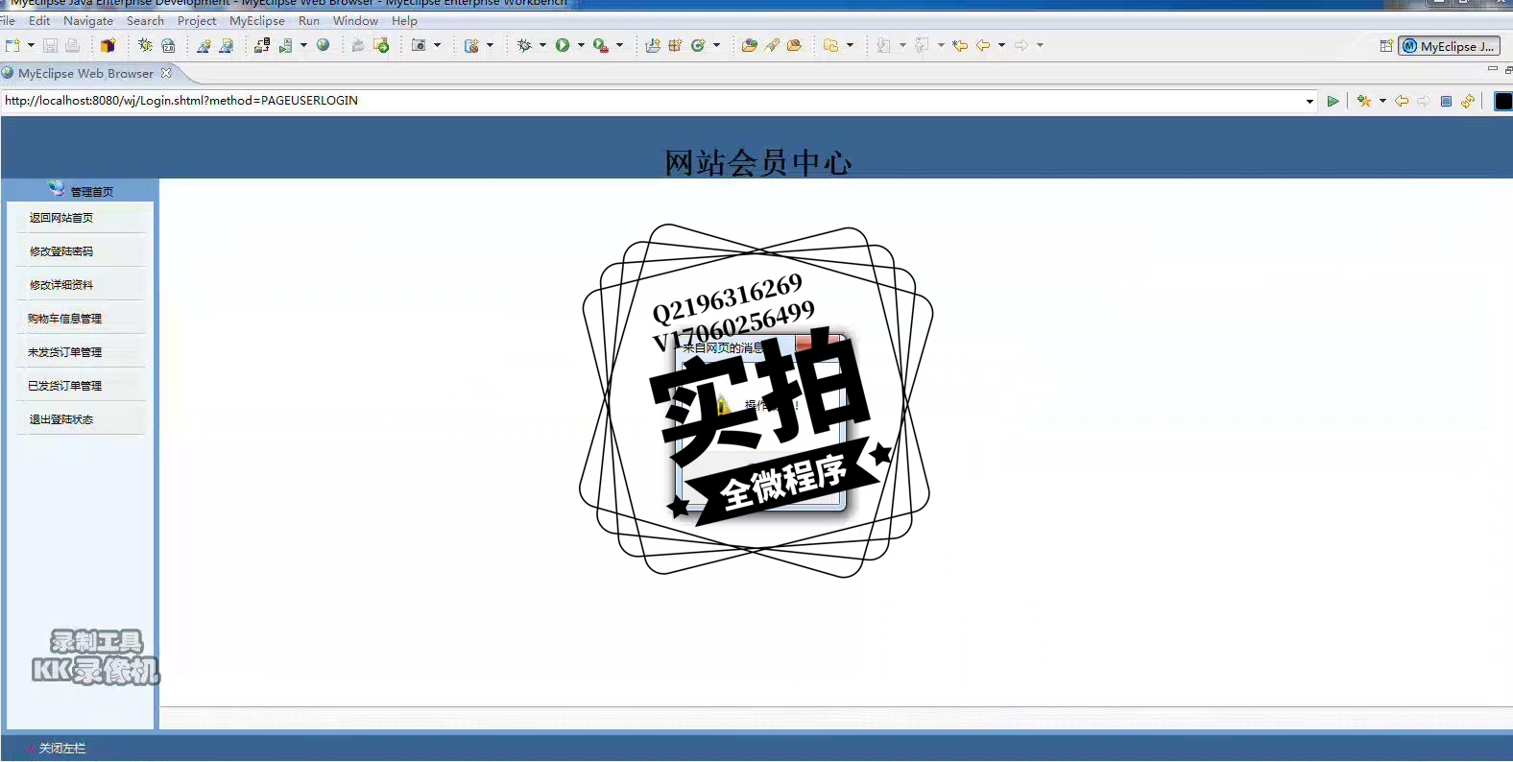
Task: Open 未发货订单管理 in sidebar
Action: pyautogui.click(x=64, y=352)
